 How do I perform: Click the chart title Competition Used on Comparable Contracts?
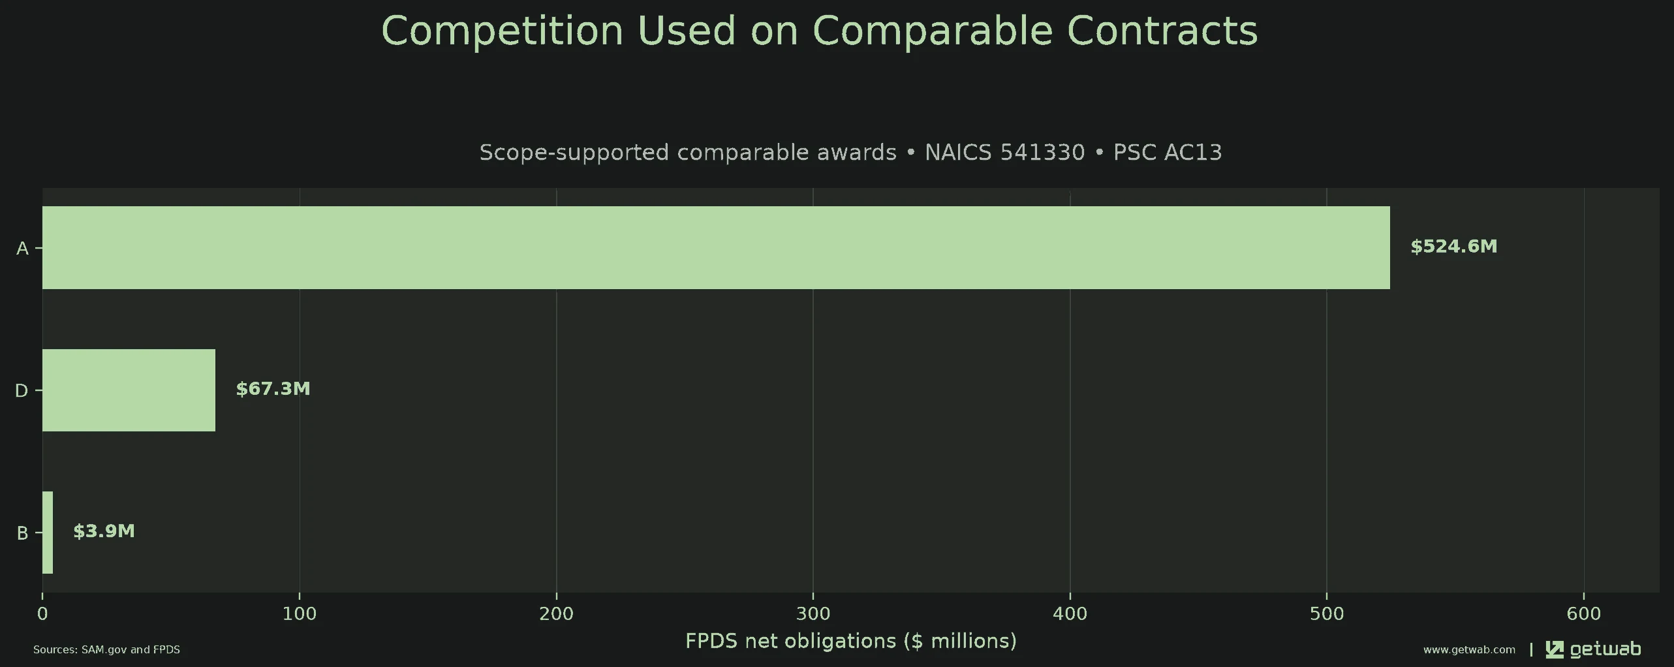pyautogui.click(x=819, y=31)
